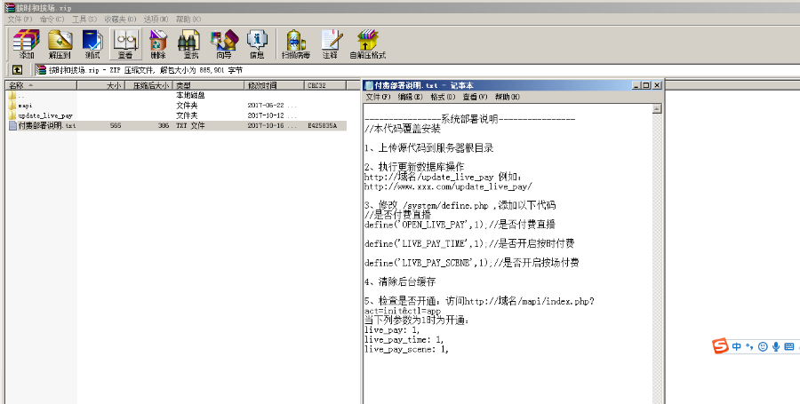Open WinRAR 文件(F) menu
This screenshot has width=800, height=404.
[20, 19]
